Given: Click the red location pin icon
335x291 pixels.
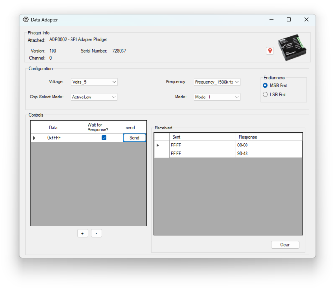Looking at the screenshot, I should point(270,51).
